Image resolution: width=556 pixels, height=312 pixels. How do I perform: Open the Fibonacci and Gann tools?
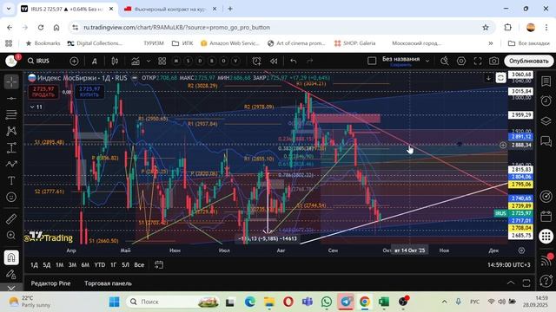pos(11,114)
